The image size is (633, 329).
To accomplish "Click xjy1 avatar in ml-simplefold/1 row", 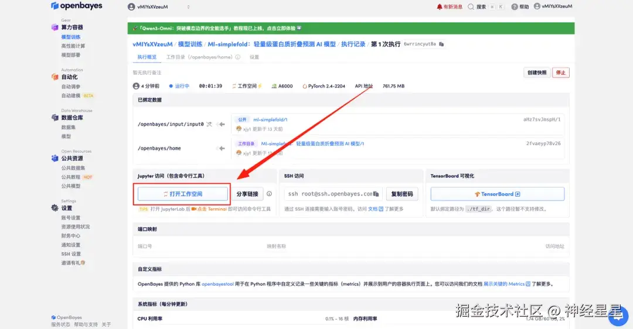I will [239, 129].
